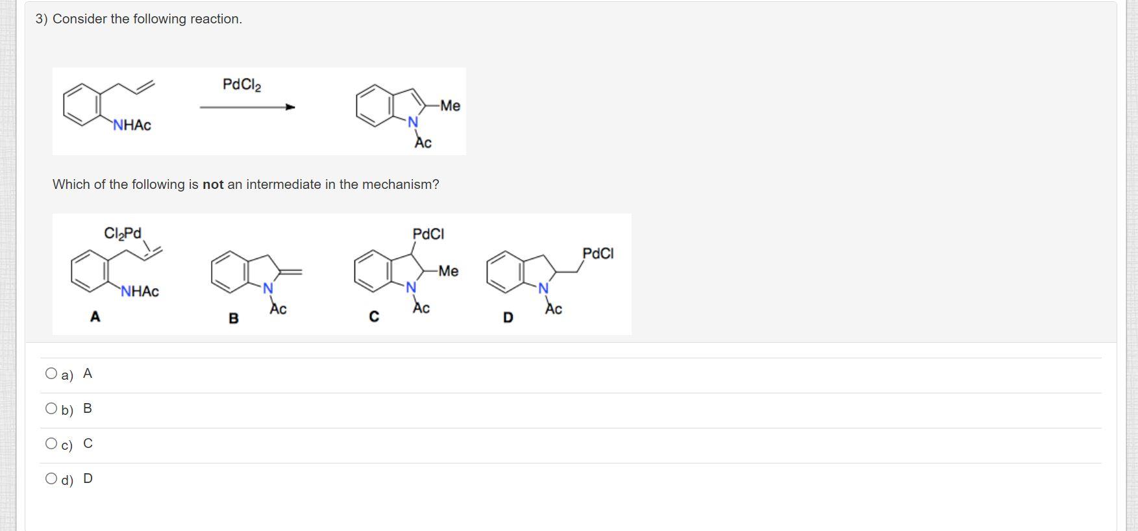
Task: Click the letter A below first intermediate
Action: (95, 317)
